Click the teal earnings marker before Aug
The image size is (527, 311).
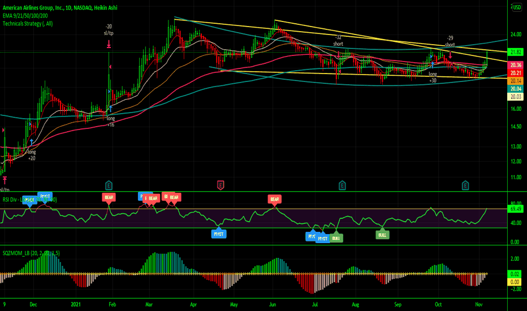(342, 185)
